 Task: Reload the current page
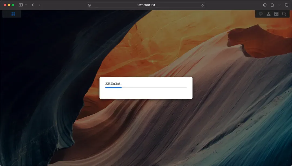tap(203, 5)
